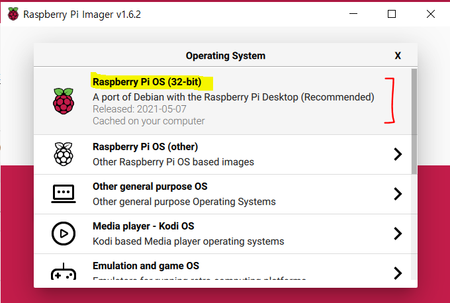Click 'A port of Debian' description text
Image resolution: width=450 pixels, height=303 pixels.
pos(234,97)
